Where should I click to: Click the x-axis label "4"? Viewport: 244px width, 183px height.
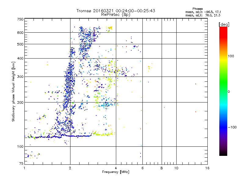click(116, 168)
